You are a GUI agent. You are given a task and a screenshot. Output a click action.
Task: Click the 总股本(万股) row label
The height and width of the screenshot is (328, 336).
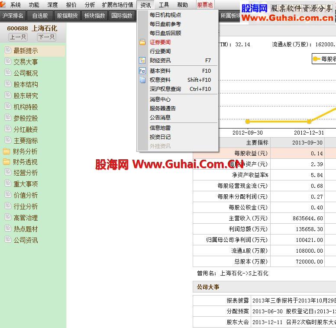pos(251,262)
